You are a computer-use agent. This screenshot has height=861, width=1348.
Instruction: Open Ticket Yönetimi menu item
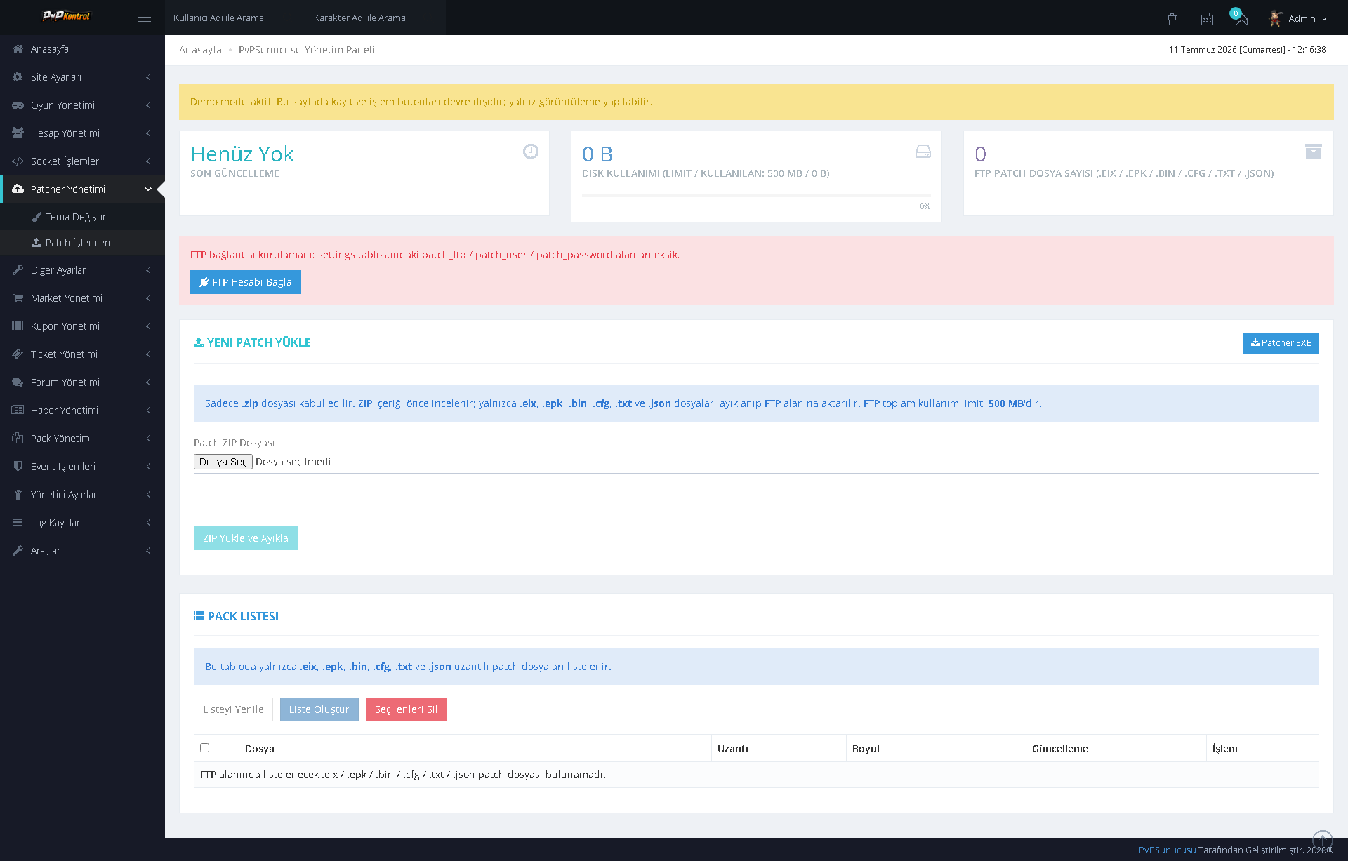82,354
